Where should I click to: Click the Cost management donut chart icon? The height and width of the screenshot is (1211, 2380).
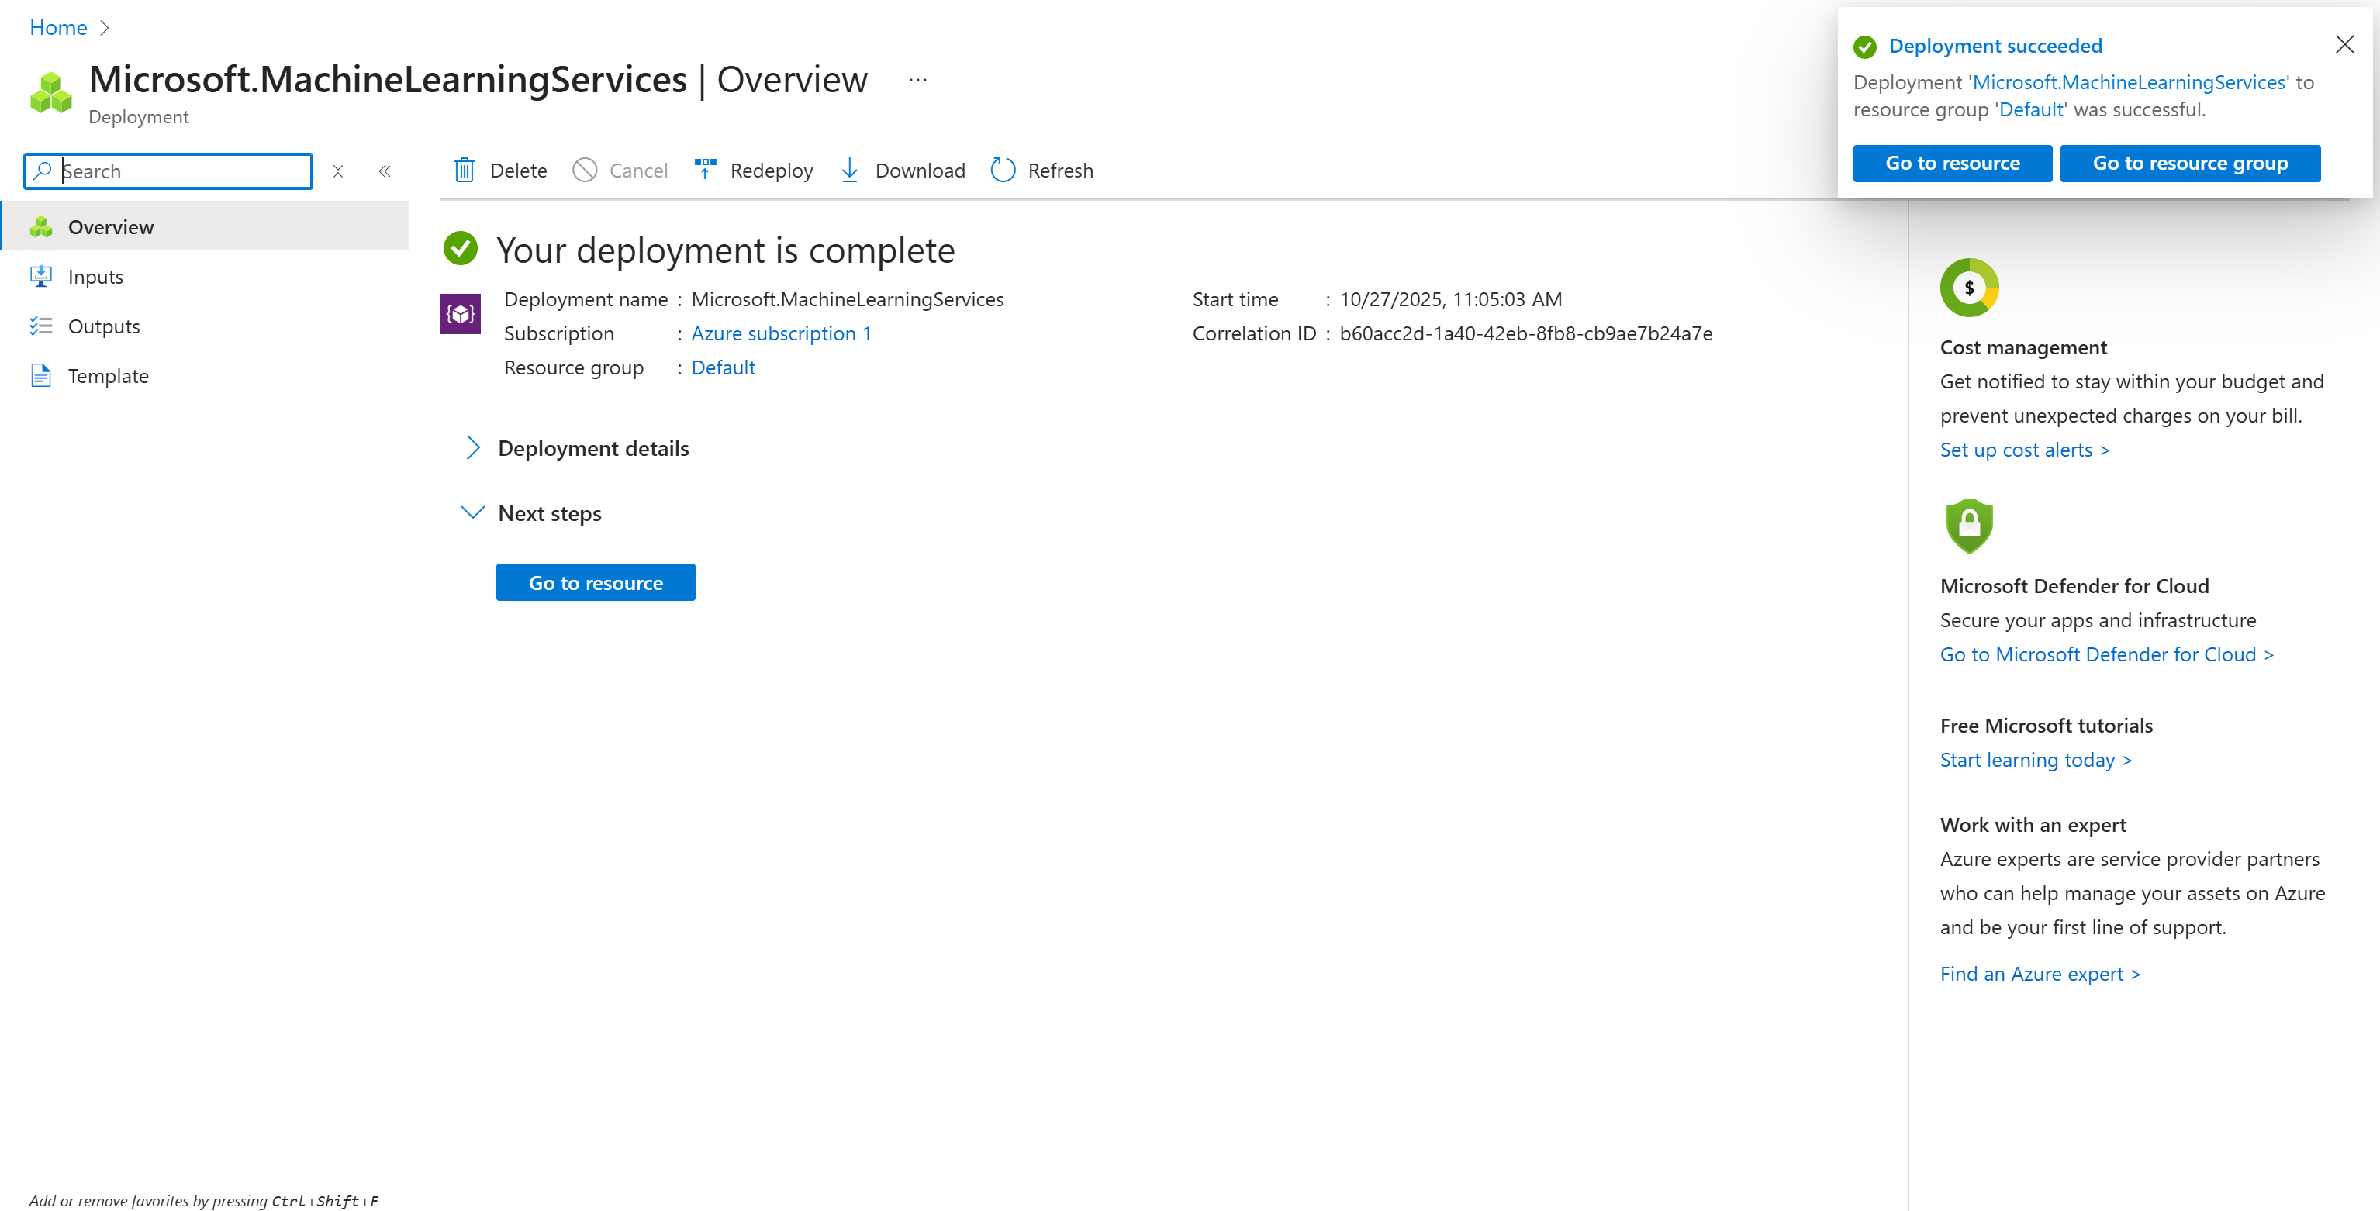(1969, 288)
